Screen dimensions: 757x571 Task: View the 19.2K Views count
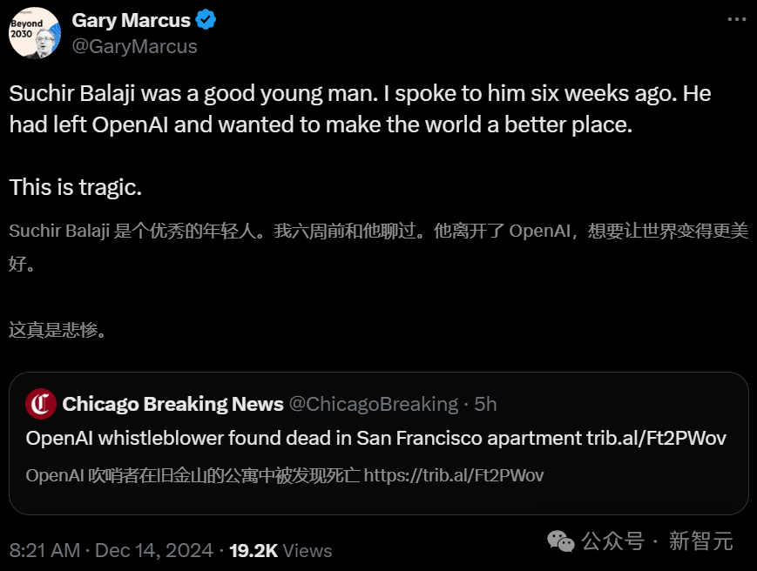[280, 550]
